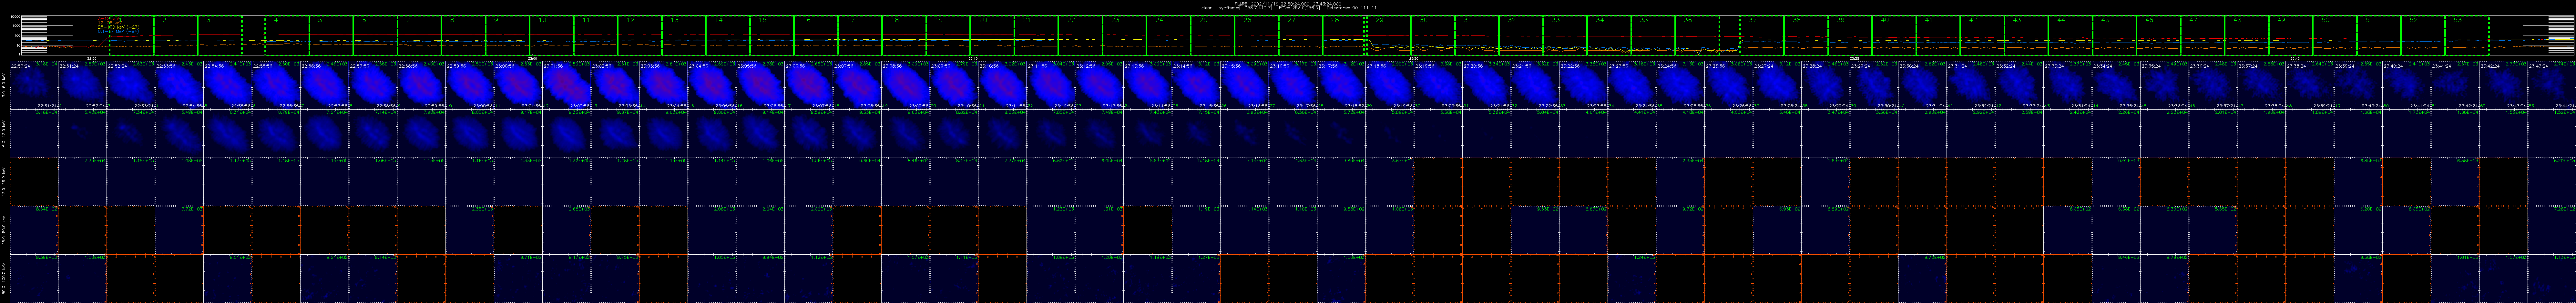Pick interval 10 box in the light curve
2576x303 pixels.
pyautogui.click(x=551, y=35)
